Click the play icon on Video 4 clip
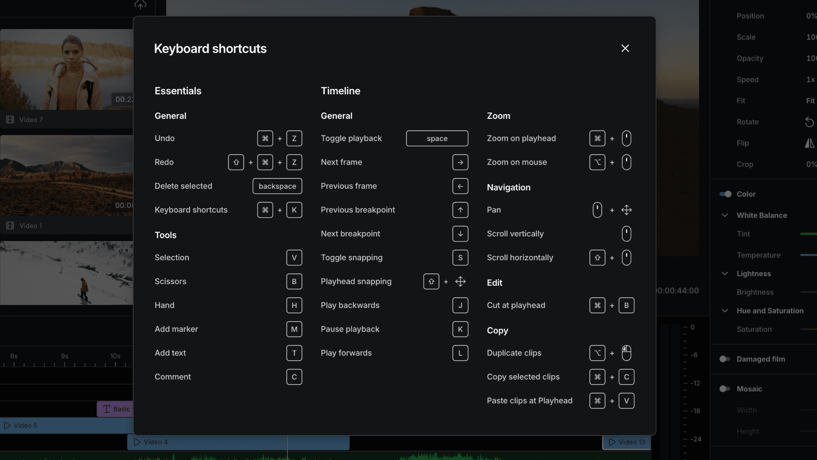Image resolution: width=817 pixels, height=460 pixels. tap(137, 442)
